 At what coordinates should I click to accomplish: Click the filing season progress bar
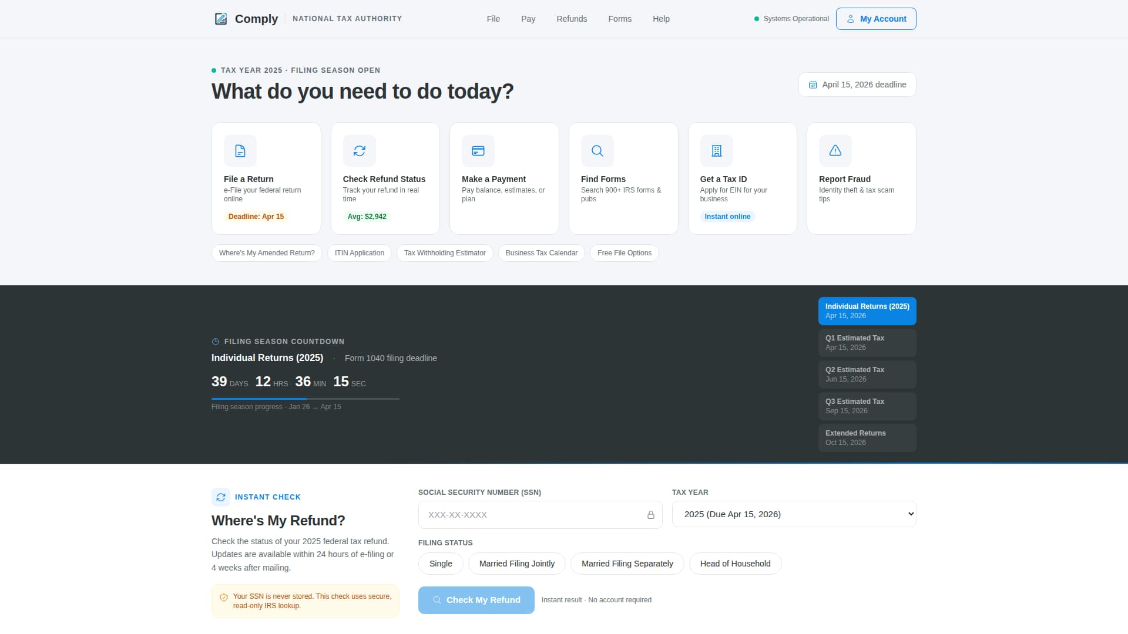(x=305, y=399)
